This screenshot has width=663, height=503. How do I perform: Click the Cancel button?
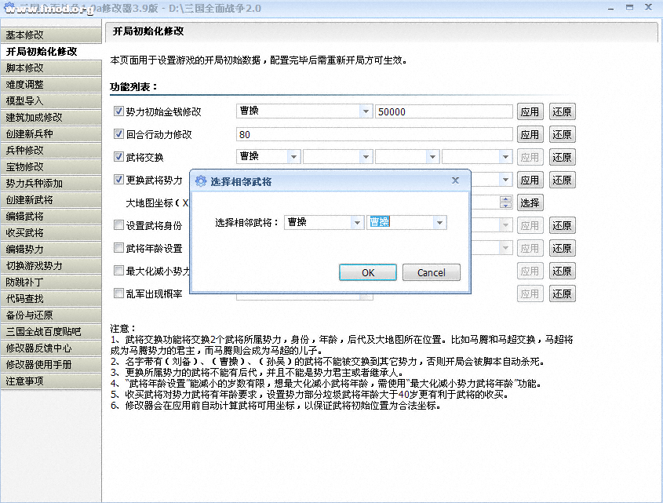[x=431, y=272]
